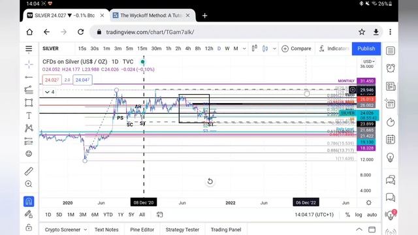Open the private chat bubble panel
The width and height of the screenshot is (418, 235).
click(x=391, y=197)
